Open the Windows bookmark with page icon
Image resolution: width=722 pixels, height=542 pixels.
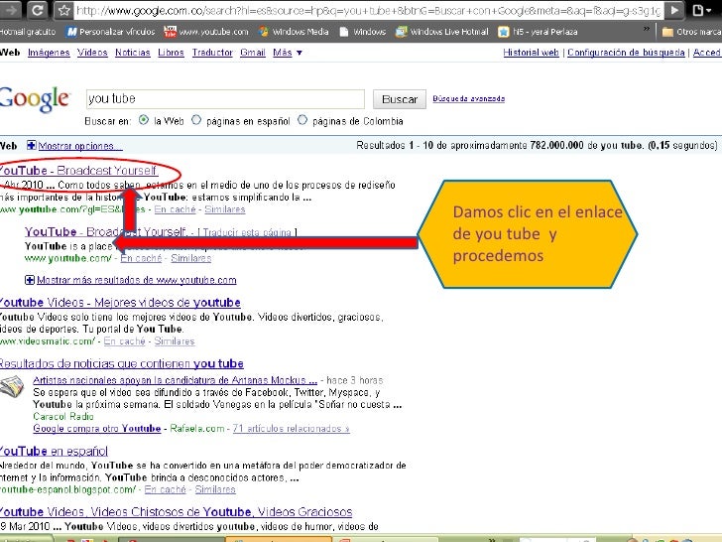[362, 32]
